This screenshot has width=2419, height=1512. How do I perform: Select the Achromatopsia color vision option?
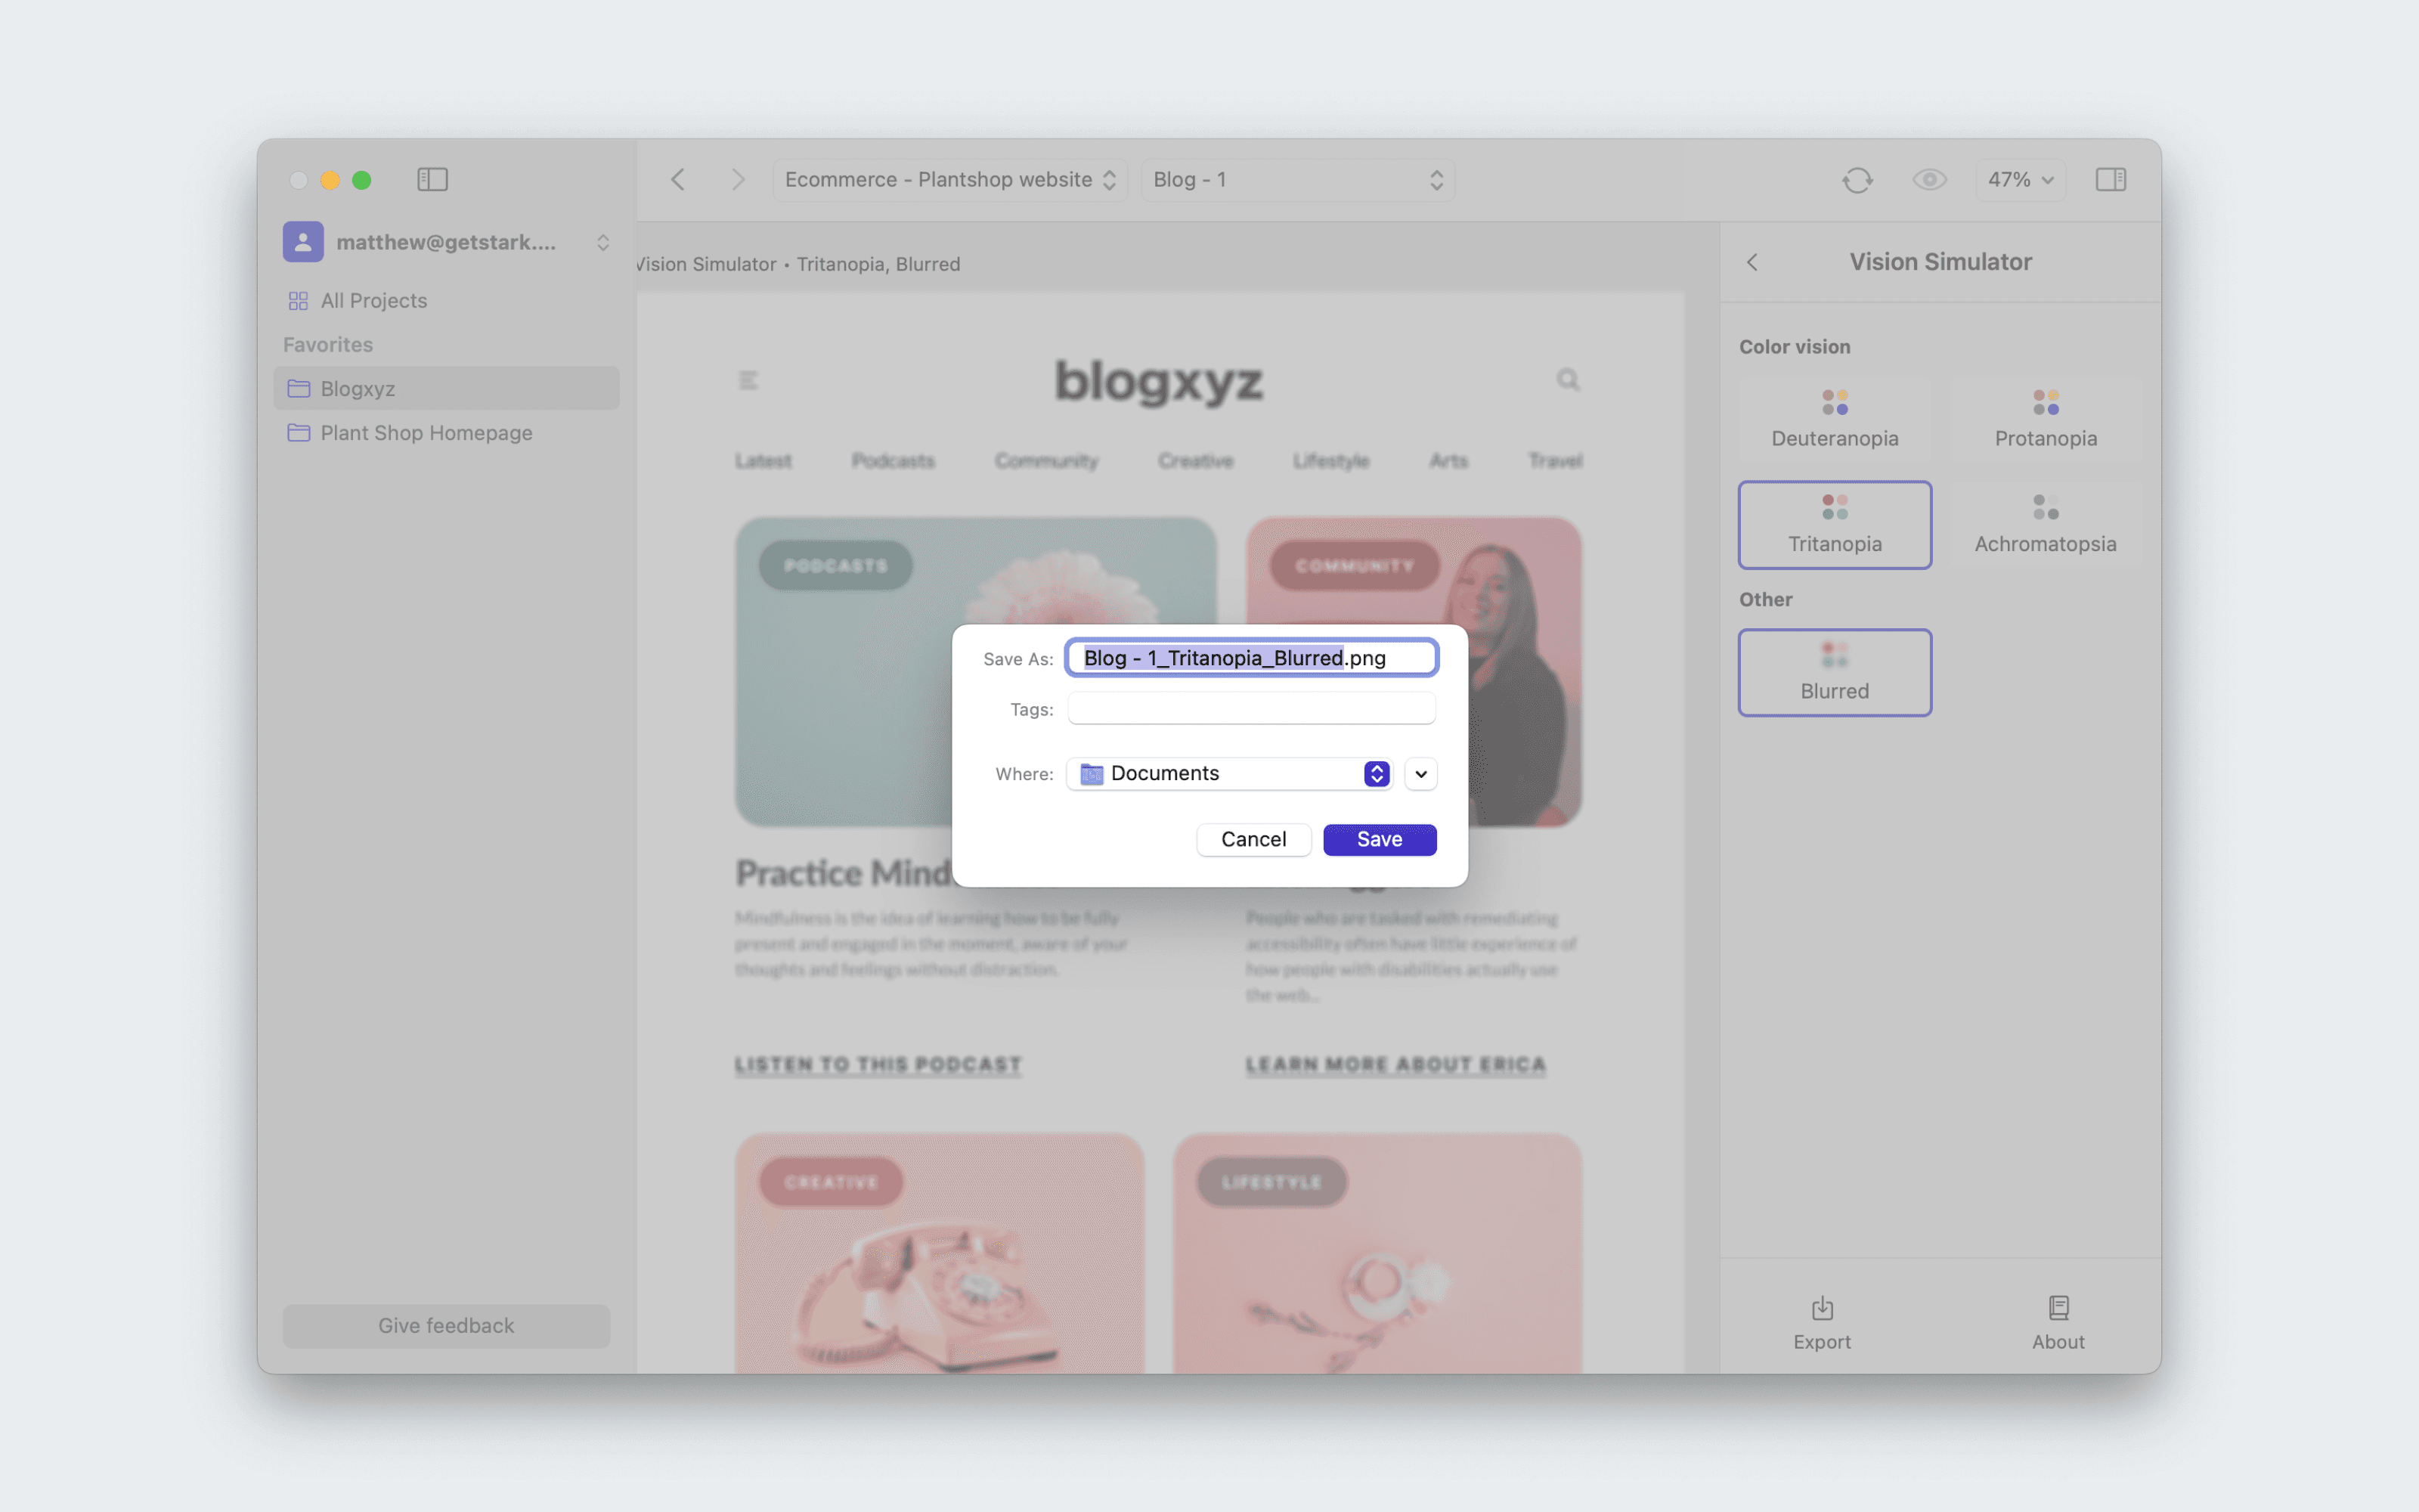click(x=2046, y=525)
